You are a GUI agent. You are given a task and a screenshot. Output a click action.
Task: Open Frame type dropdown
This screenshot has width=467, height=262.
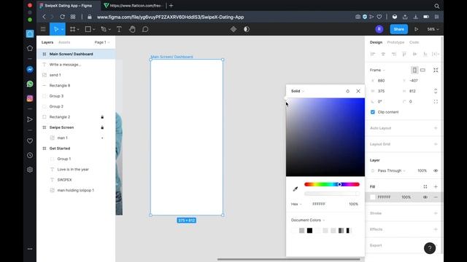(377, 70)
